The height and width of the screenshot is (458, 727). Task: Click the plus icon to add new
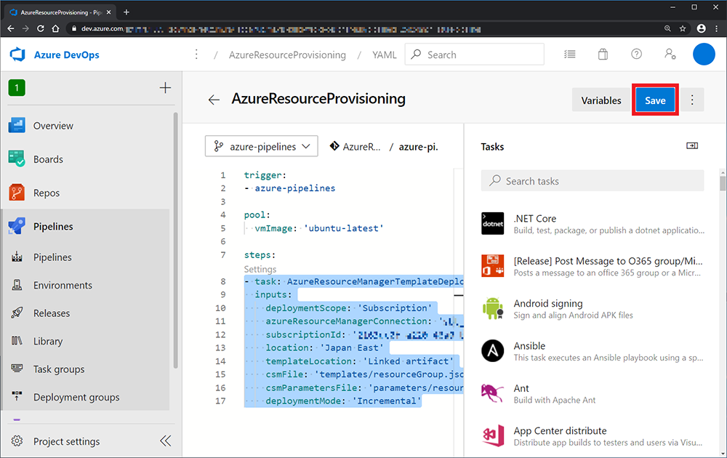[165, 88]
